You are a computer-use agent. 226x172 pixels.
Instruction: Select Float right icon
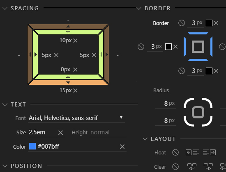click(x=209, y=152)
